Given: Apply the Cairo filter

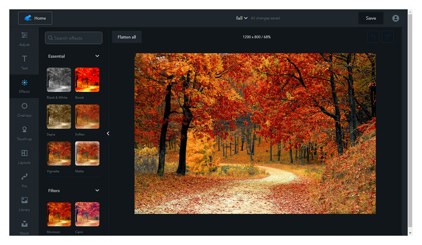Looking at the screenshot, I should (x=88, y=215).
